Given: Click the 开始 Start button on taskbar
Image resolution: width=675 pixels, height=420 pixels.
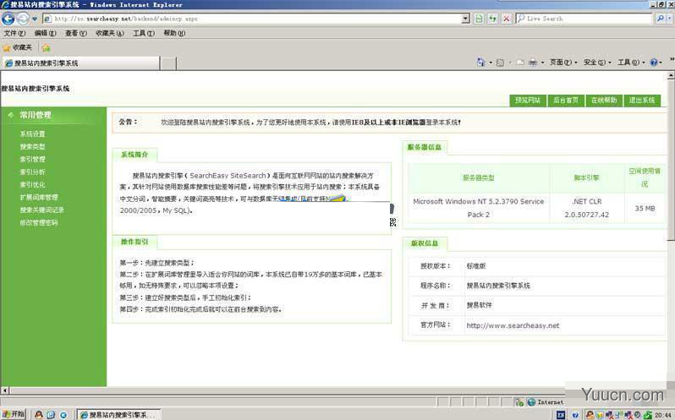Looking at the screenshot, I should [14, 414].
